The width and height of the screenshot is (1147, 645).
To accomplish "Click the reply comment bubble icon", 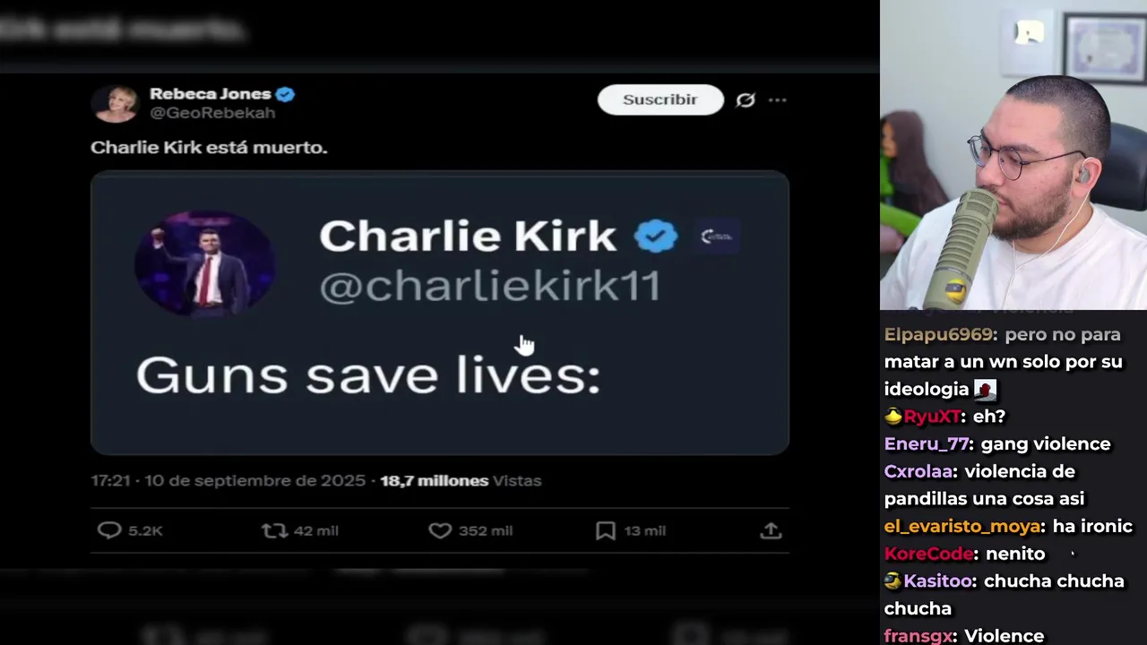I will (x=108, y=530).
